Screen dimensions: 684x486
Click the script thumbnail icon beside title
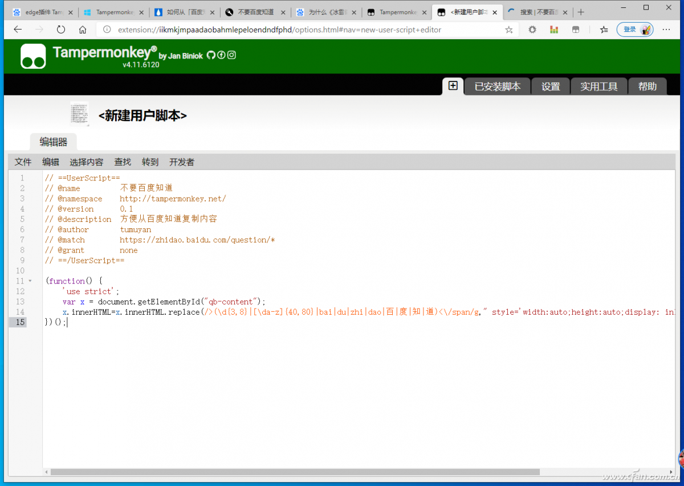point(80,113)
